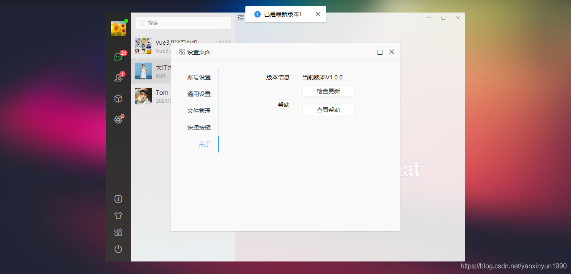This screenshot has height=274, width=571.
Task: Open the mini programs grid icon
Action: coord(118,232)
